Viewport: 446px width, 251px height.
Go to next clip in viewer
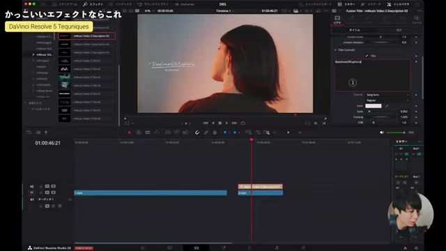pyautogui.click(x=316, y=123)
